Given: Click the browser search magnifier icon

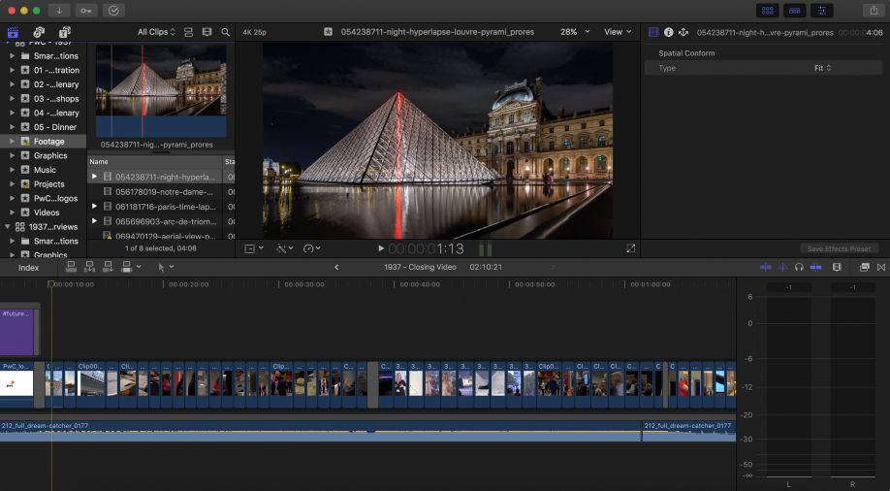Looking at the screenshot, I should point(226,32).
